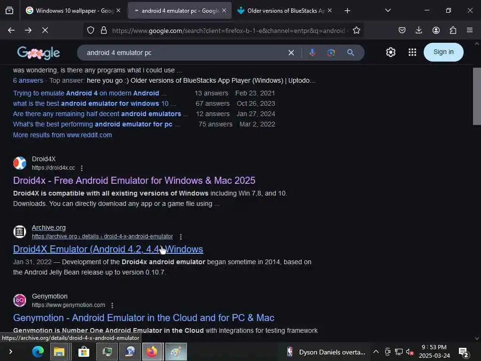481x361 pixels.
Task: Click the page vertical scrollbar thumb
Action: [477, 96]
